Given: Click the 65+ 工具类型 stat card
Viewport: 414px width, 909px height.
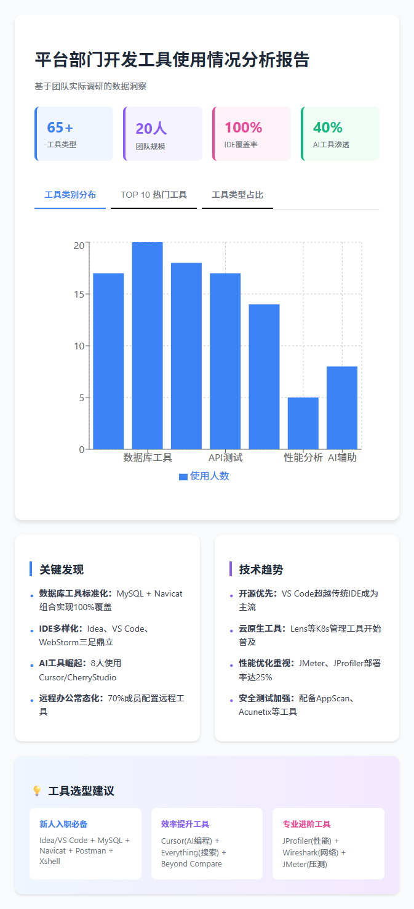Looking at the screenshot, I should click(x=74, y=134).
